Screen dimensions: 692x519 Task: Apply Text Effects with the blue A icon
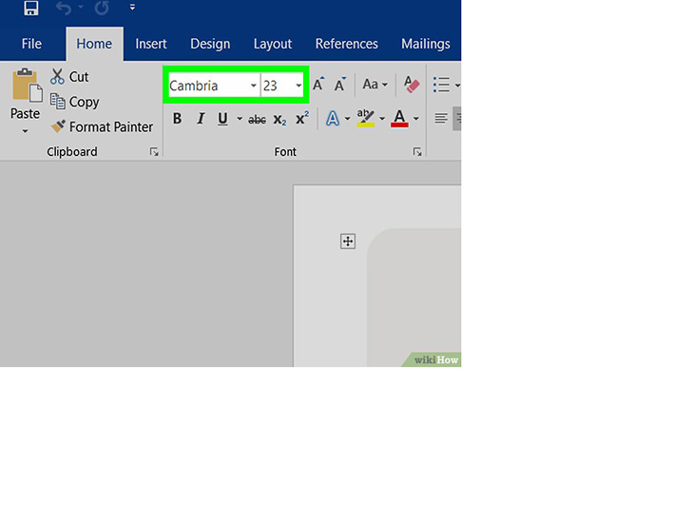point(333,118)
